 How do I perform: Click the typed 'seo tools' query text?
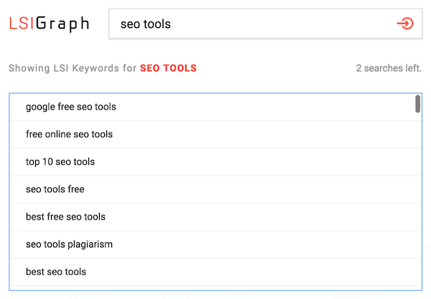(x=146, y=24)
